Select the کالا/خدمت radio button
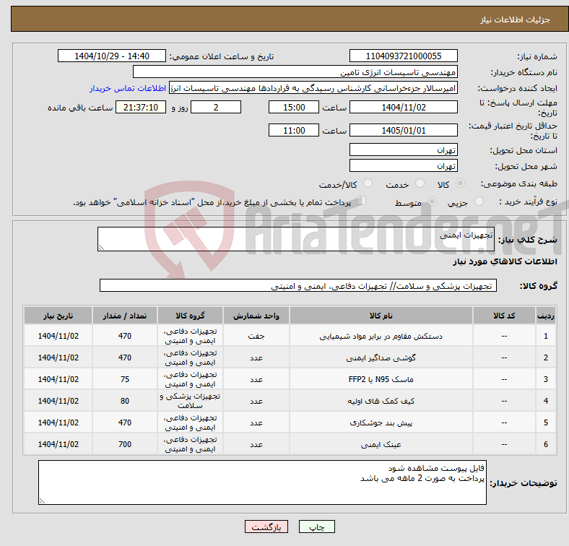The image size is (569, 546). point(368,183)
